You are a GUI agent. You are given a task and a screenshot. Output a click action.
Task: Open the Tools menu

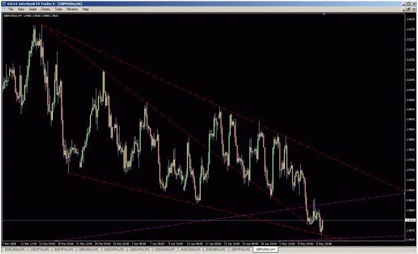[58, 9]
